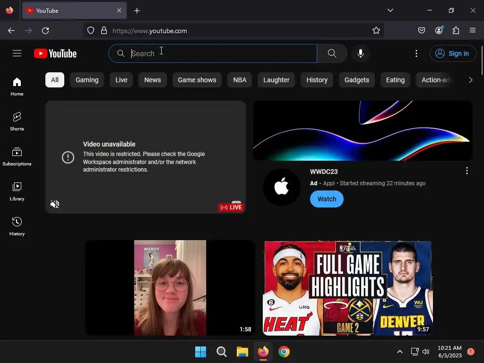Select the NBA filter chip
This screenshot has height=363, width=484.
[240, 80]
